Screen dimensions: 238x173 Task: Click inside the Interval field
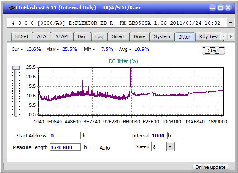[x=159, y=136]
